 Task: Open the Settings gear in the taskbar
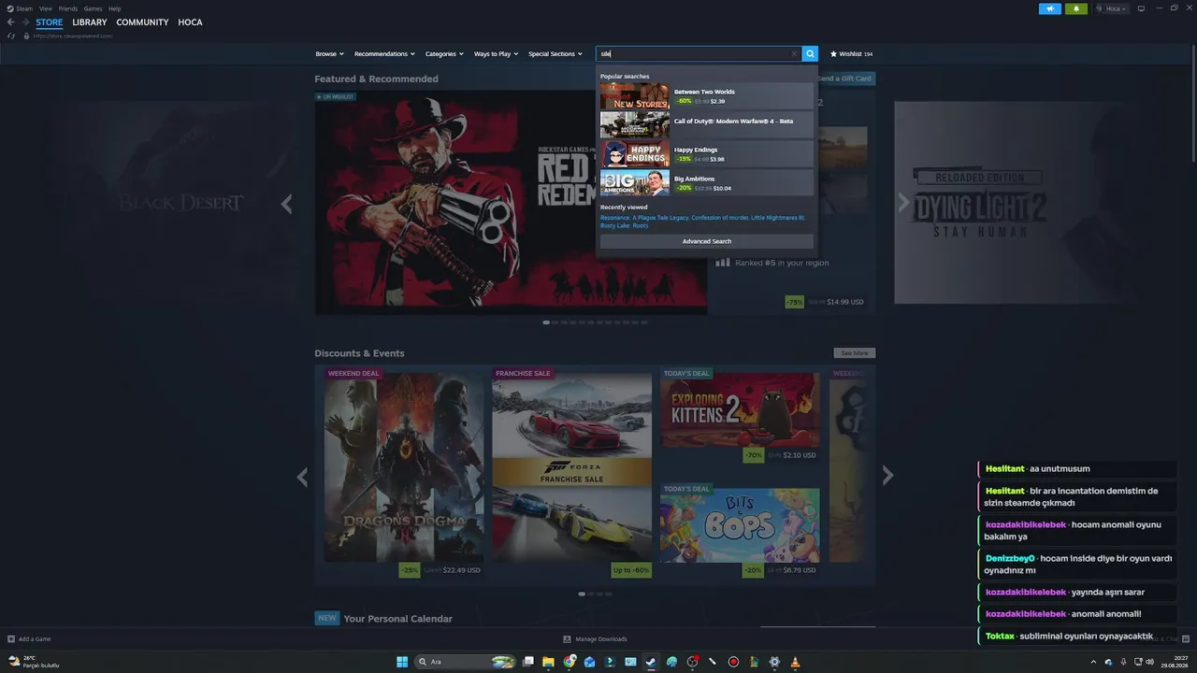tap(774, 662)
